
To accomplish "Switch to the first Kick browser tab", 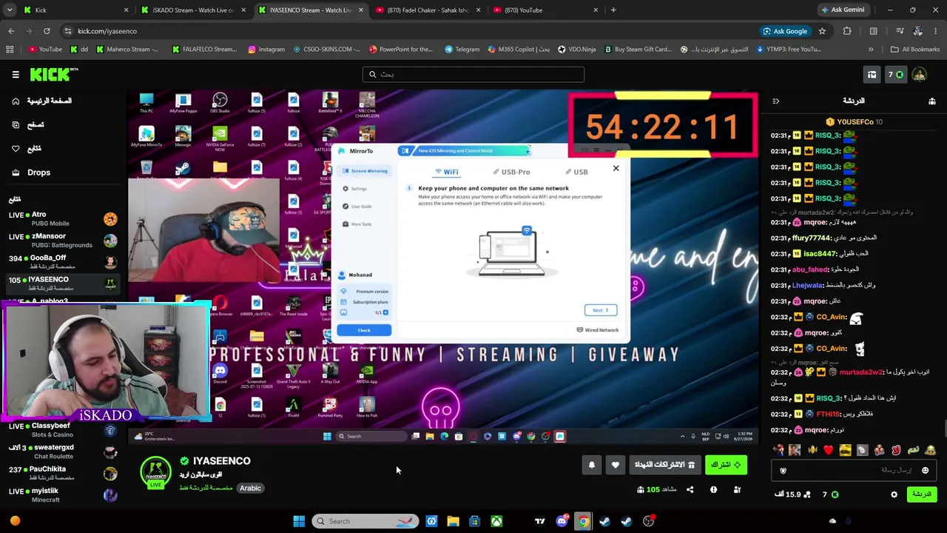I will 74,10.
